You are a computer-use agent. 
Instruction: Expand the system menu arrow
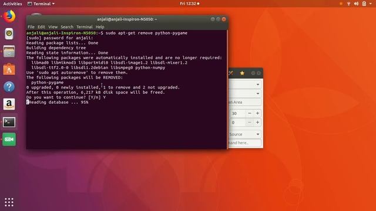point(371,4)
